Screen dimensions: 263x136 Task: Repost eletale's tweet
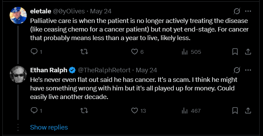click(84, 52)
